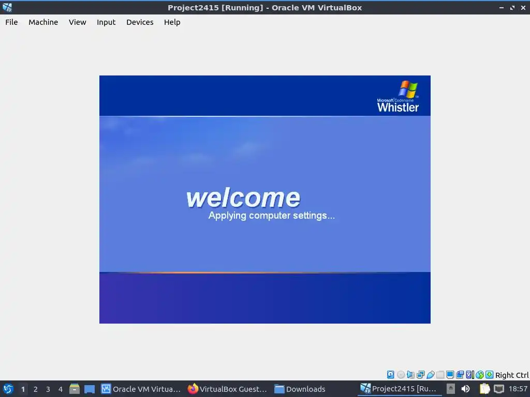Click the 18:57 clock
The height and width of the screenshot is (397, 530).
518,389
